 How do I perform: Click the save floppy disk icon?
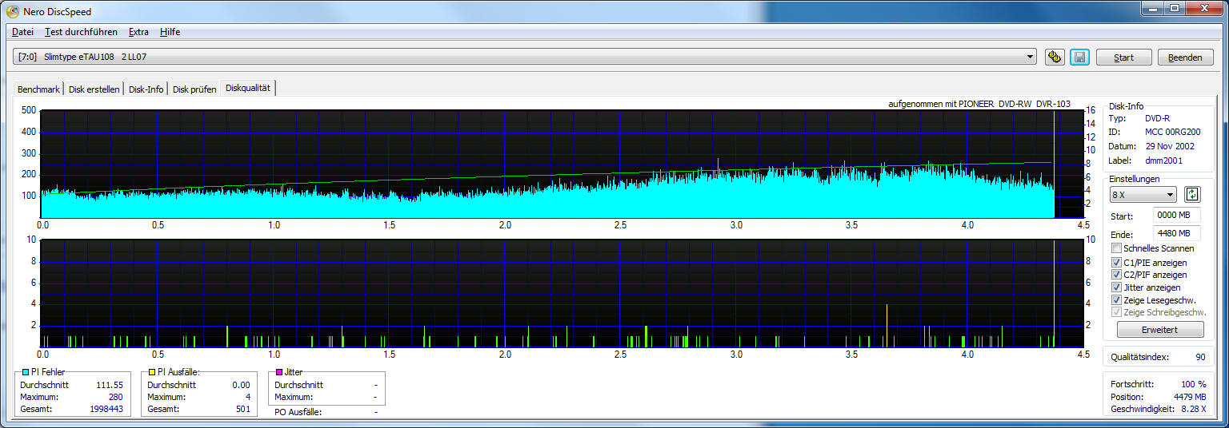[x=1079, y=57]
